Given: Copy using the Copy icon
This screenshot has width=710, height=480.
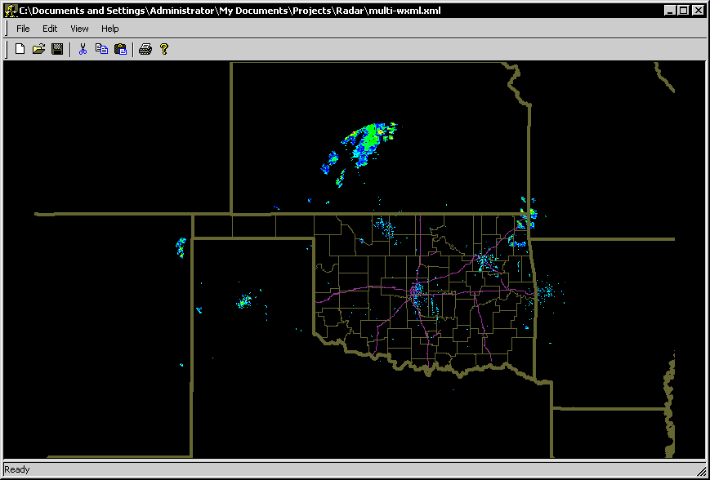Looking at the screenshot, I should coord(100,48).
